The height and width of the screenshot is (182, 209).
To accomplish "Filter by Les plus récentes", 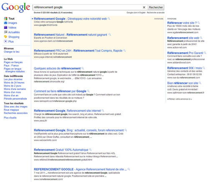I will 13,79.
